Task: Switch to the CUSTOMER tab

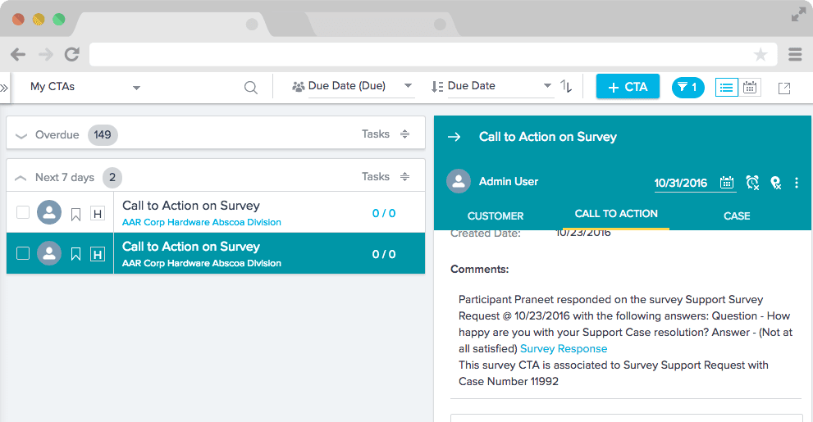Action: tap(496, 216)
